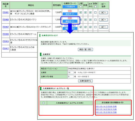This screenshot has width=135, height=121.
Task: Click product name VILACセイラーズボウリング
Action: pos(31,27)
